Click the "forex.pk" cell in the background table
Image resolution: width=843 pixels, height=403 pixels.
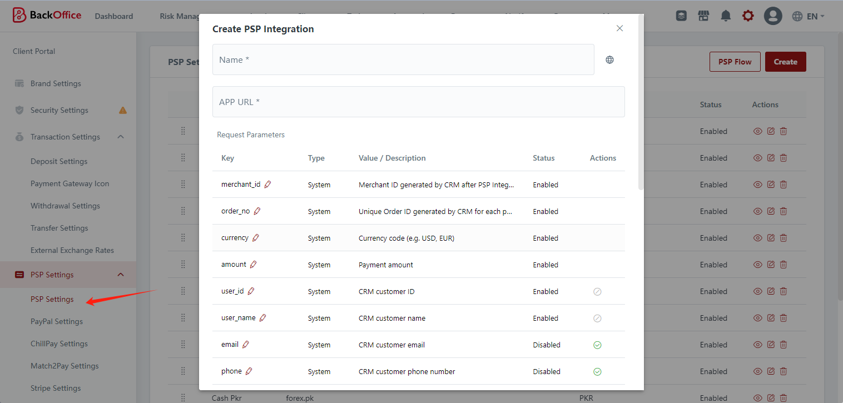[x=300, y=398]
